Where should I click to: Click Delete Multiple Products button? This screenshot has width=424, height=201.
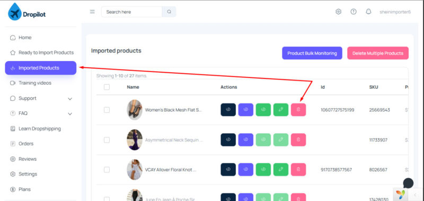pyautogui.click(x=378, y=53)
